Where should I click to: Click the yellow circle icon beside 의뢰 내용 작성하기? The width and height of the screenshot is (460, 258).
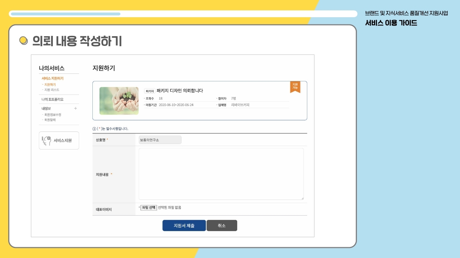pyautogui.click(x=23, y=41)
